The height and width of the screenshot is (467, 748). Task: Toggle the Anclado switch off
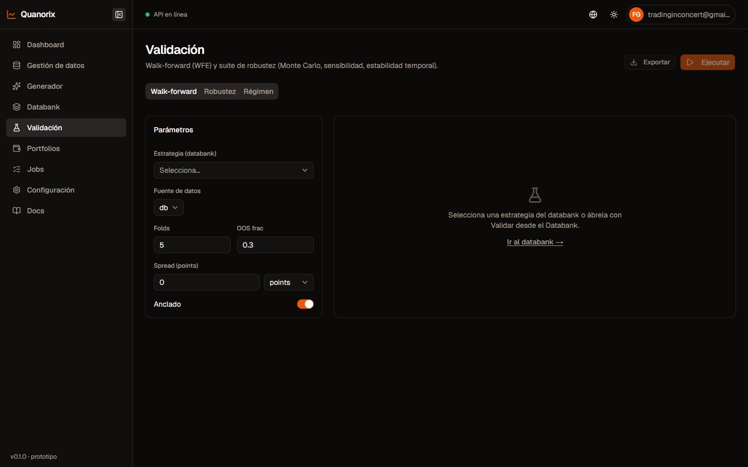pos(305,304)
